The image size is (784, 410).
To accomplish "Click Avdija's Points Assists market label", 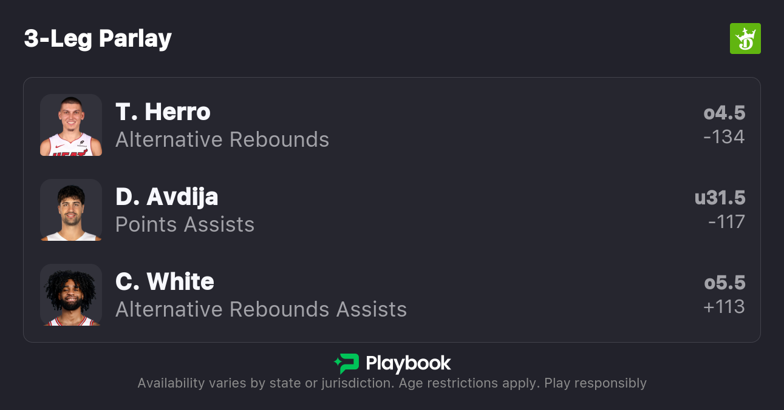I will [185, 225].
